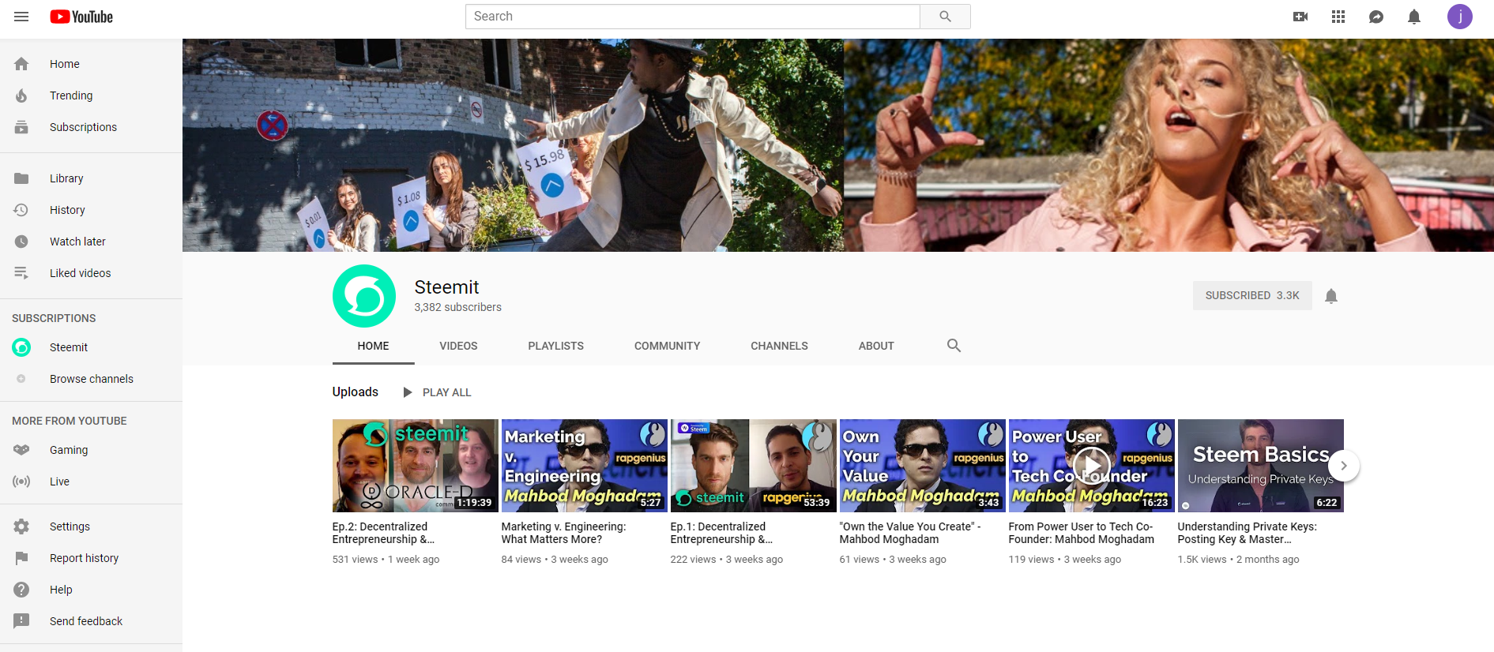Open Gaming in sidebar
The height and width of the screenshot is (652, 1494).
[x=91, y=450]
